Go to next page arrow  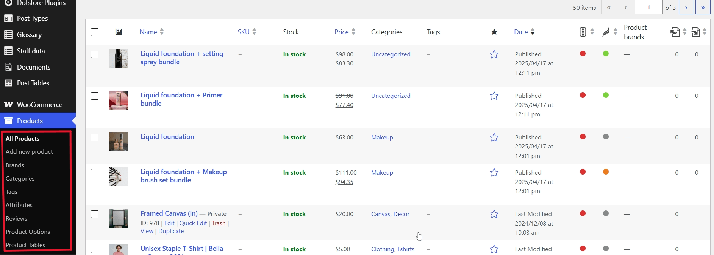click(x=686, y=8)
